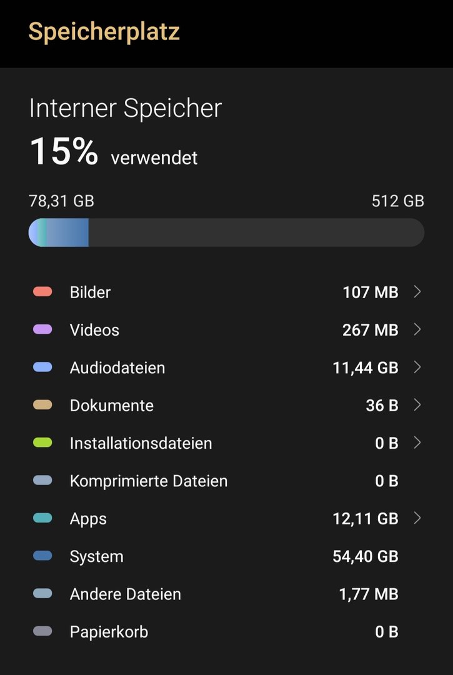This screenshot has height=675, width=453.
Task: Select the Komprimierte Dateien entry
Action: click(x=149, y=481)
